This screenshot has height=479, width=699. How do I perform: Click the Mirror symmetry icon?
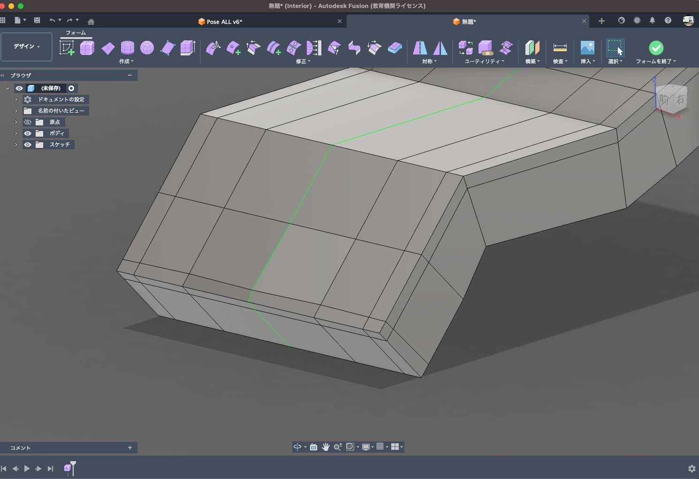(420, 48)
